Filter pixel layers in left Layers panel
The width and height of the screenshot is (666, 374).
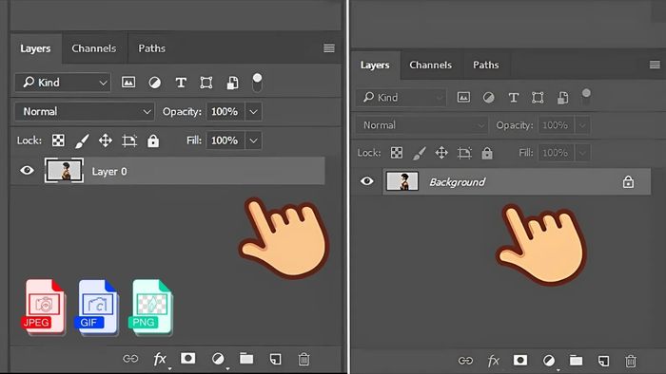[128, 83]
